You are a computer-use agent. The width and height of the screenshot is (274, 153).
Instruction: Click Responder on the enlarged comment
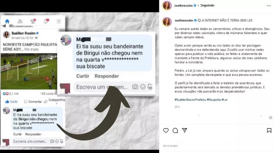coord(107,76)
